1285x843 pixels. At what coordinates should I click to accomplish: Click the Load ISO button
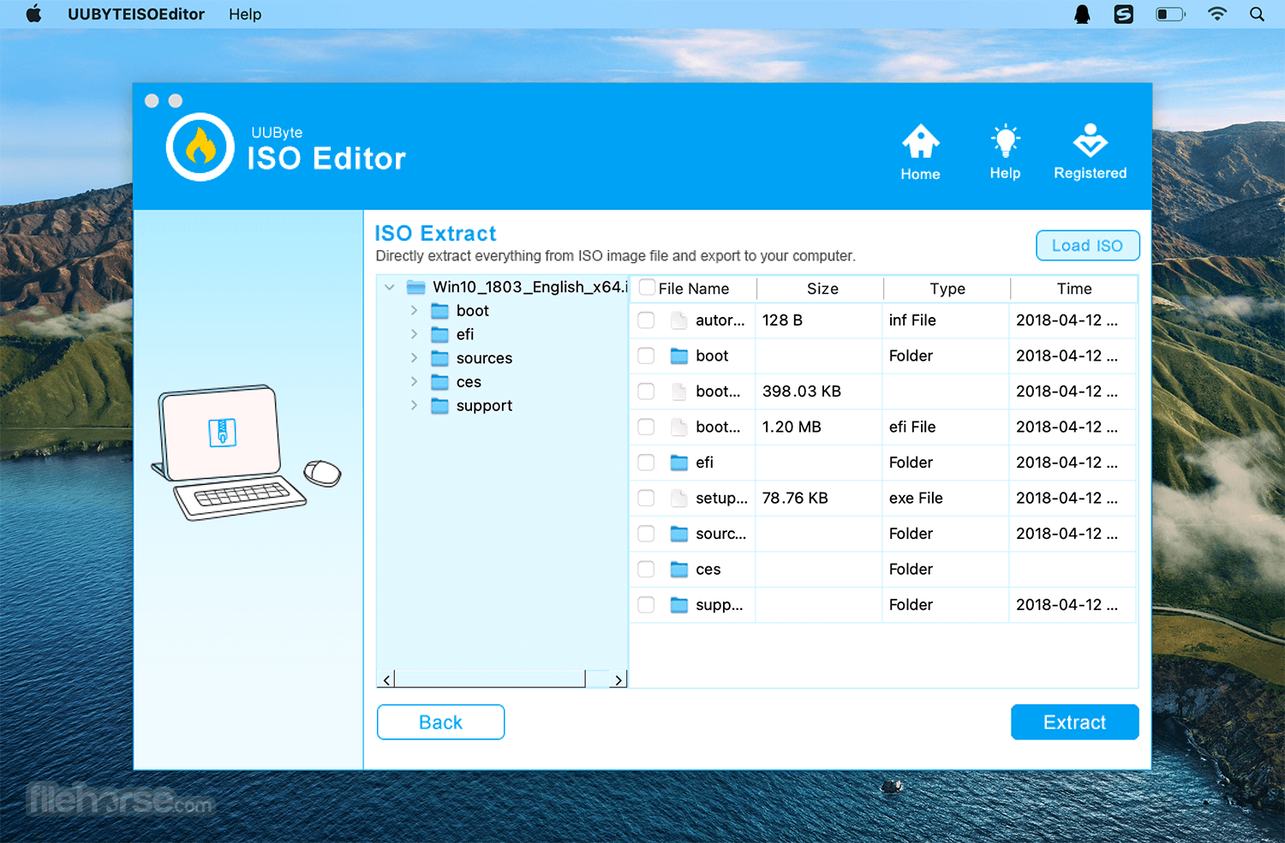point(1088,245)
